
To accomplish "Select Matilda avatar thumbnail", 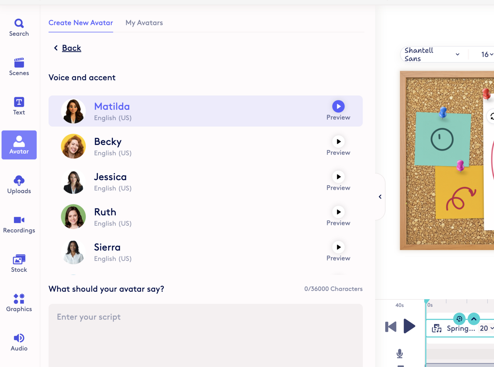I will (x=73, y=111).
